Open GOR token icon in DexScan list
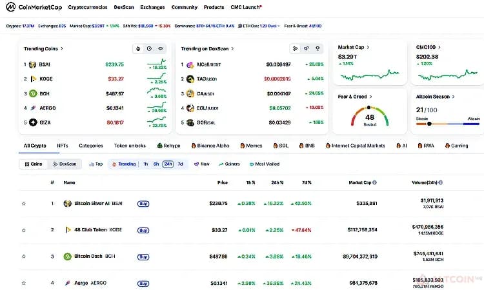Viewport: 484px width, 290px height. tap(190, 122)
